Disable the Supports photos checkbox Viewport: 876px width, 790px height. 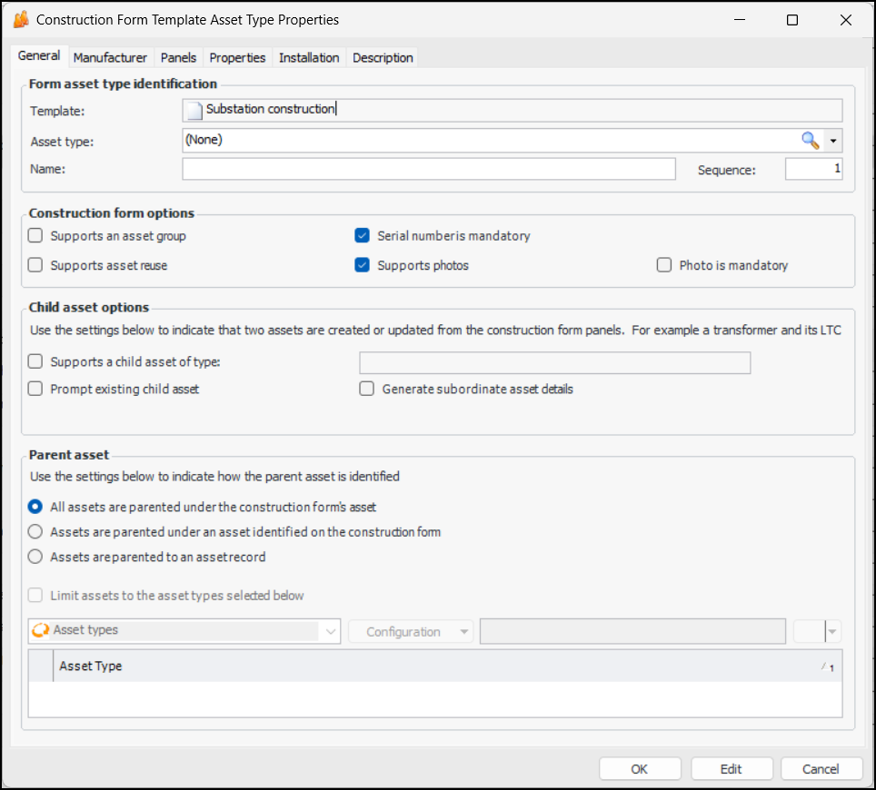(363, 266)
